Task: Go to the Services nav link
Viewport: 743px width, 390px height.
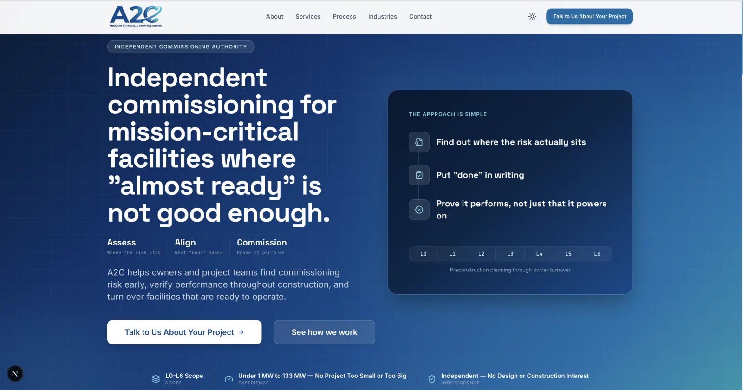Action: 308,16
